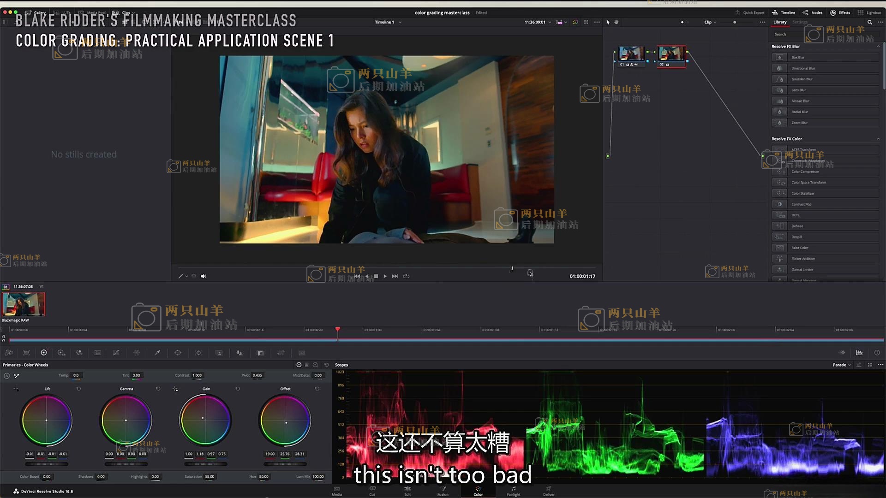Select the Qualifier eyedropper tool

(x=157, y=353)
